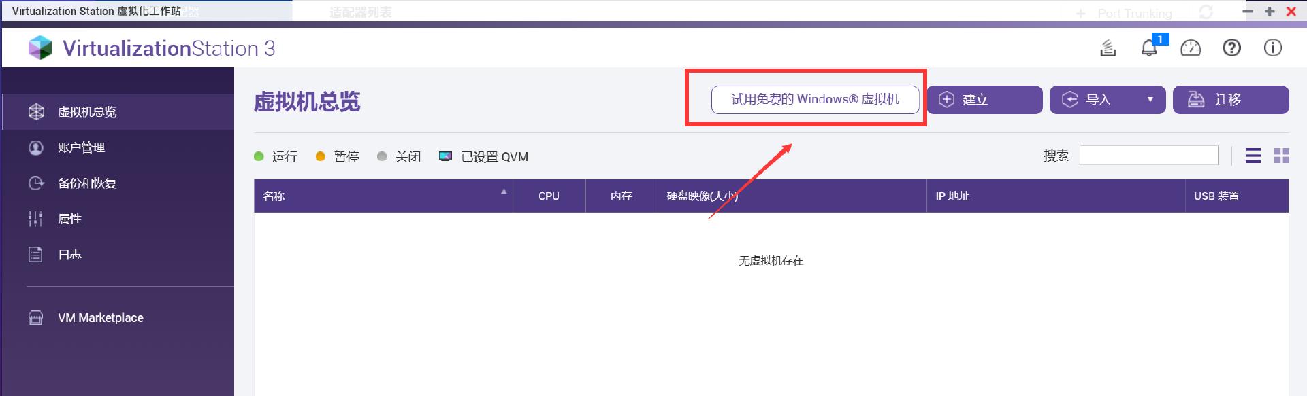Viewport: 1307px width, 396px height.
Task: Sort by 名称 column arrow
Action: 504,192
